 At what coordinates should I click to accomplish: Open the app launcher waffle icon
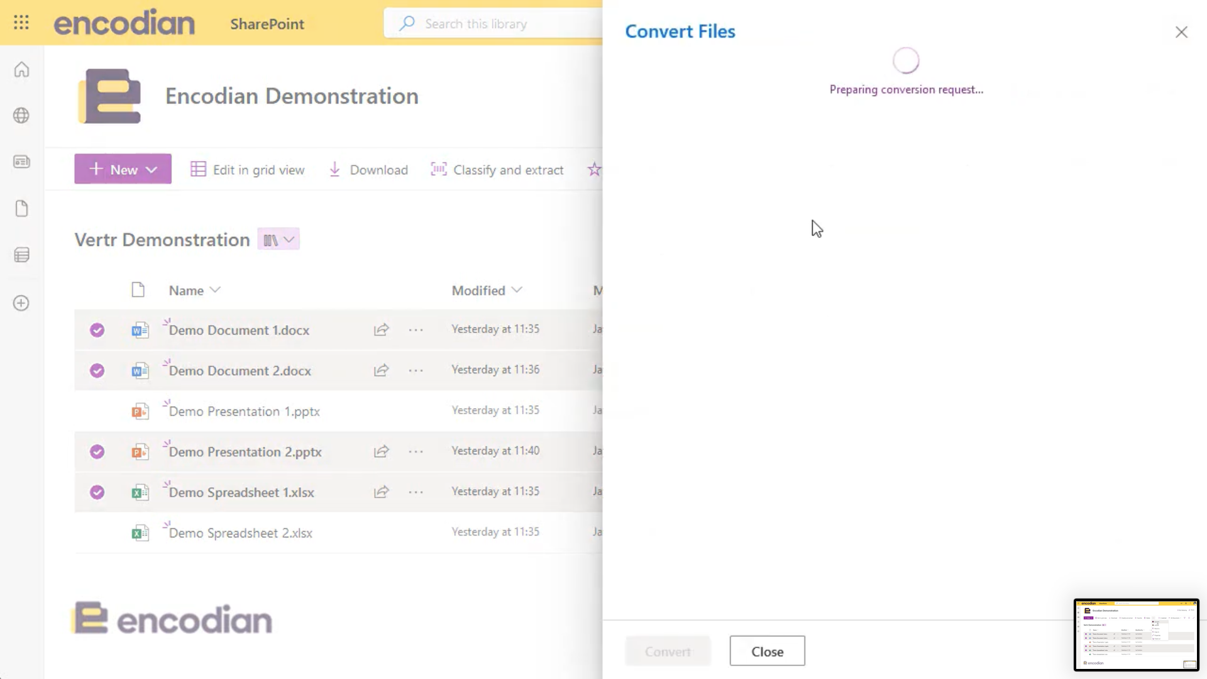(x=21, y=23)
